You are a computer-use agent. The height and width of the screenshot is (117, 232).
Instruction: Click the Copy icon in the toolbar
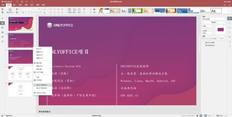pyautogui.click(x=2, y=9)
